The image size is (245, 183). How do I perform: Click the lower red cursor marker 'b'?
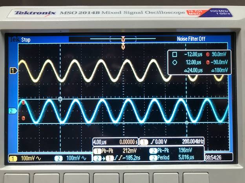point(23,118)
